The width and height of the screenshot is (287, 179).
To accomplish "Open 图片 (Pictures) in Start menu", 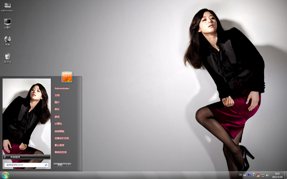I will pos(57,102).
